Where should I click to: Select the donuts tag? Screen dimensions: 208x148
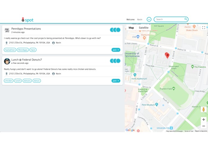coord(27,81)
